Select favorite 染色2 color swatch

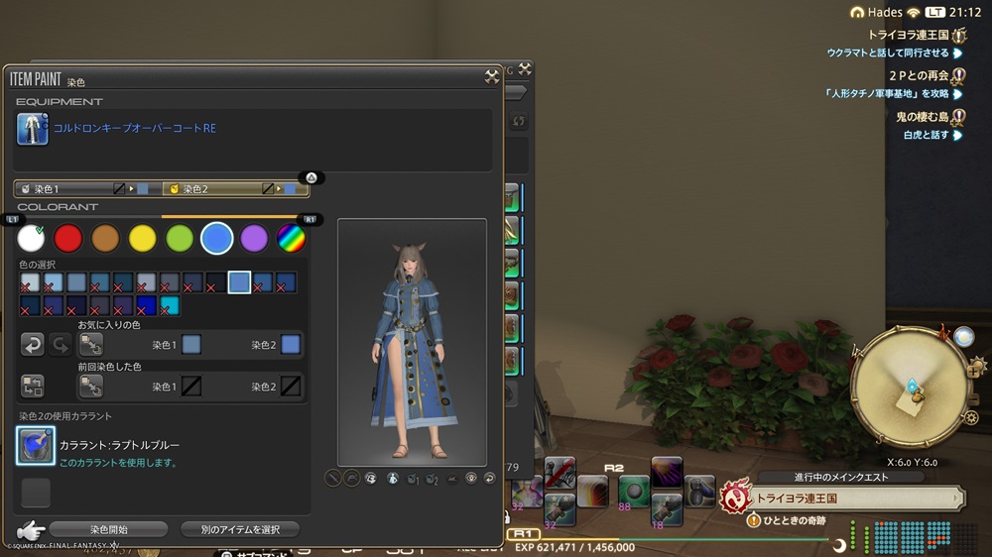pos(291,345)
